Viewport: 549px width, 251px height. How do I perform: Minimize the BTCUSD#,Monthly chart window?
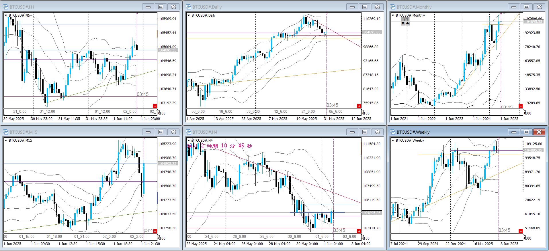point(514,7)
